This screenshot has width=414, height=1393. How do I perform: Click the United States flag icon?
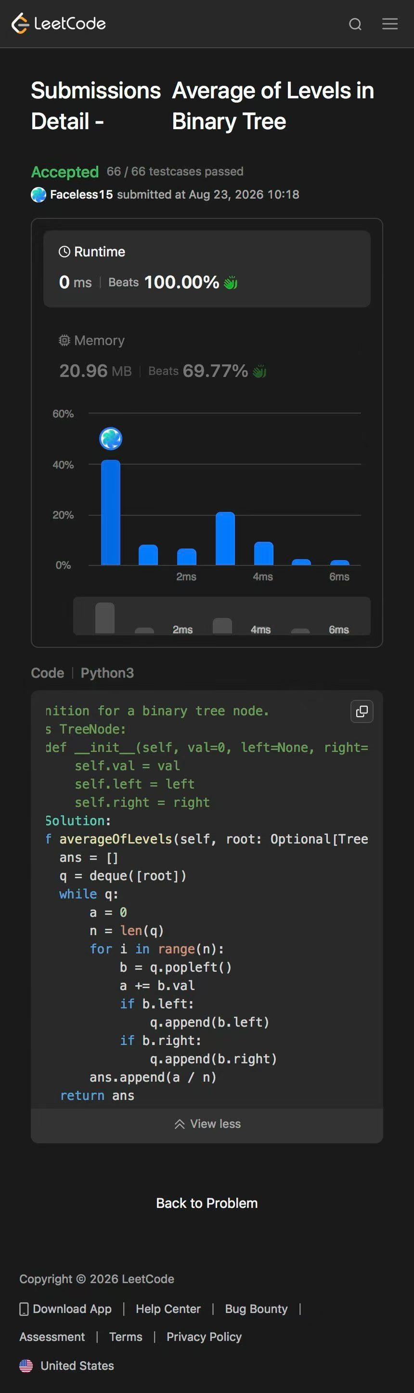(x=26, y=1366)
